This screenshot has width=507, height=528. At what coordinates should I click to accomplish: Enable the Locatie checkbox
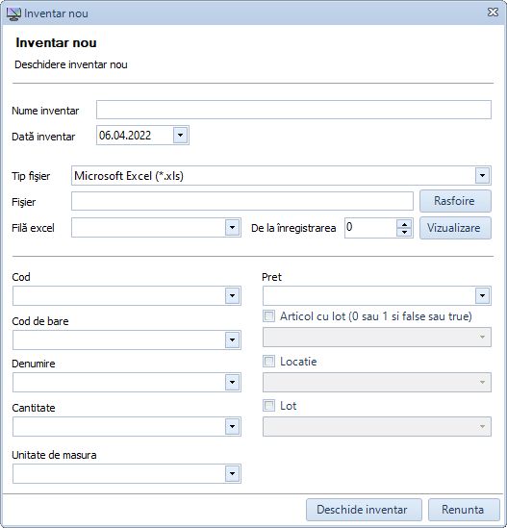268,362
